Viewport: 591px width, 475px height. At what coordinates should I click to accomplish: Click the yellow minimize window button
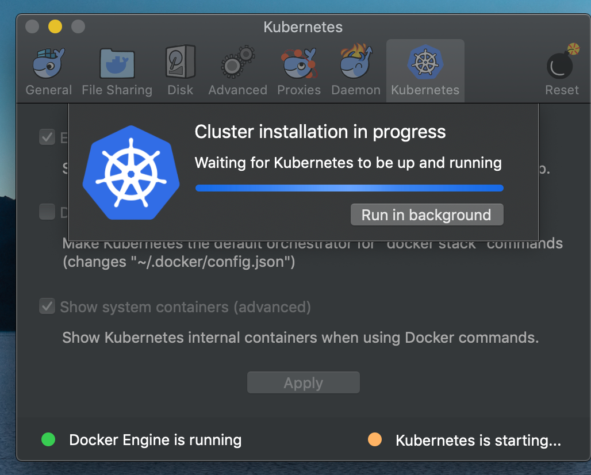[x=55, y=26]
